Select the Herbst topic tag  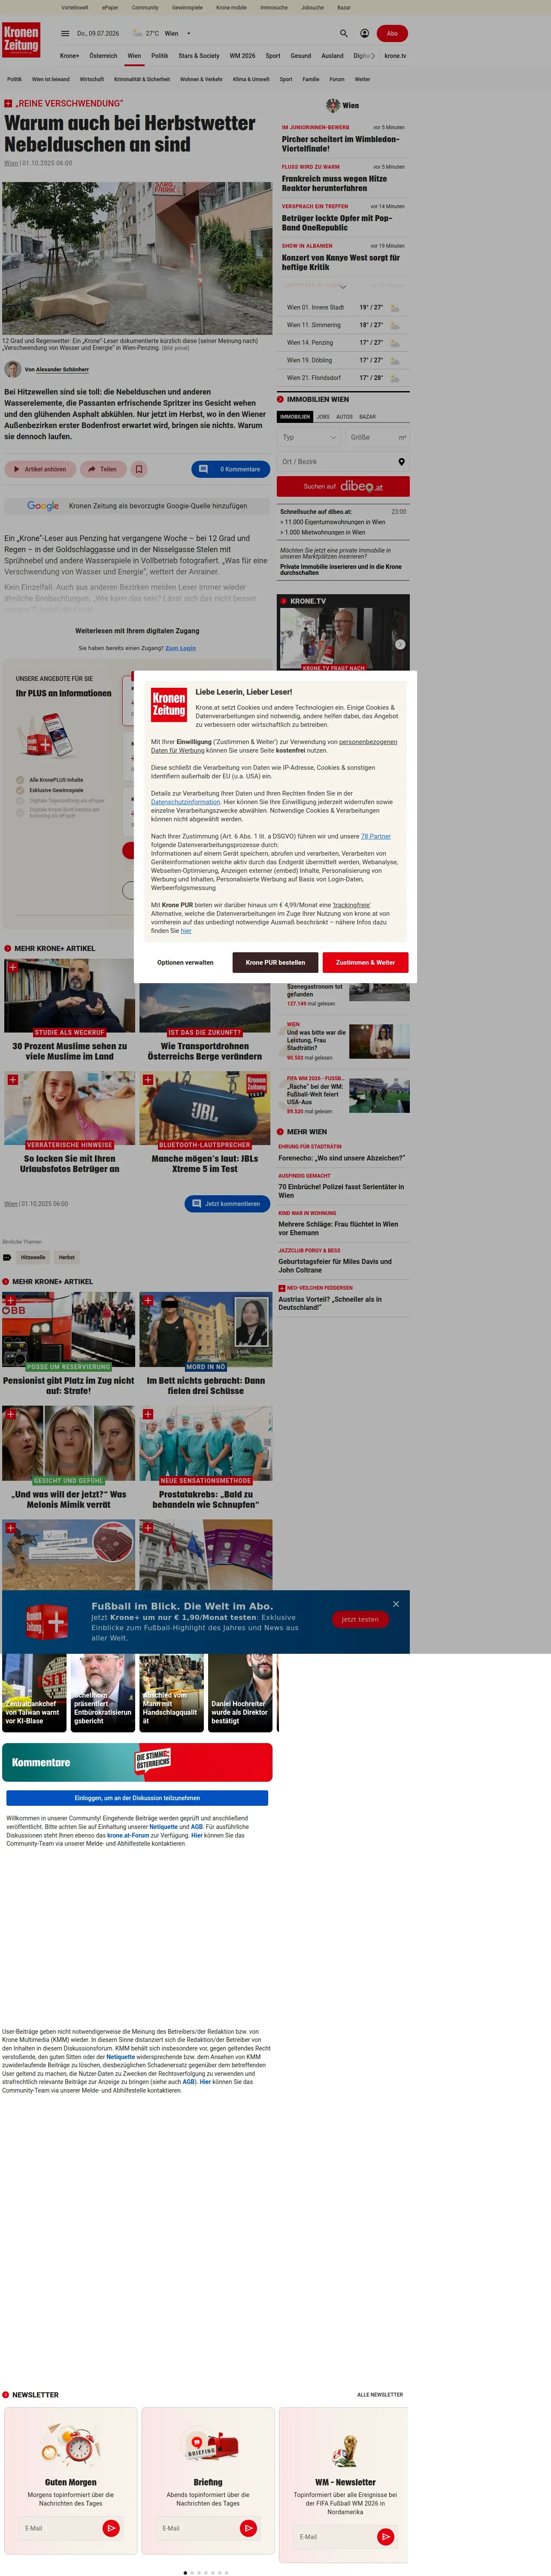point(66,1257)
